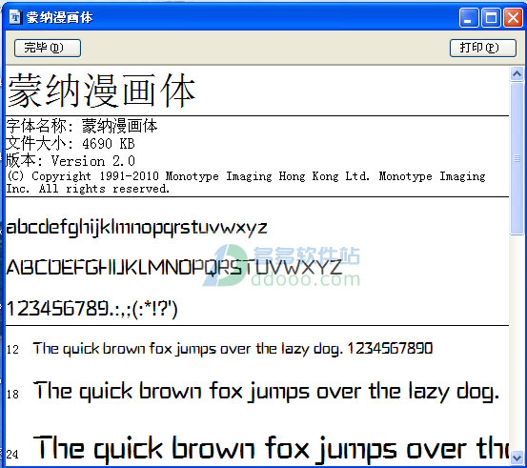Click the size 18 quick brown fox sample
The height and width of the screenshot is (468, 527).
click(x=266, y=392)
